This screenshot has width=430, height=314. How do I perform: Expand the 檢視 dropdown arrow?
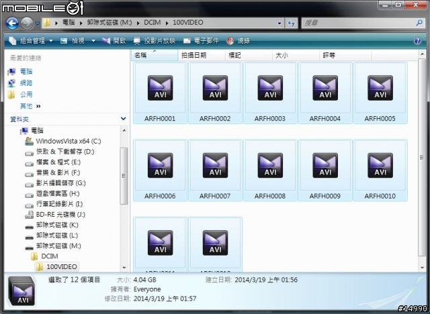coord(93,41)
